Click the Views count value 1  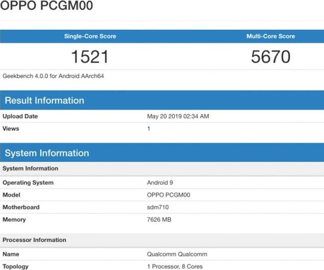[x=148, y=129]
